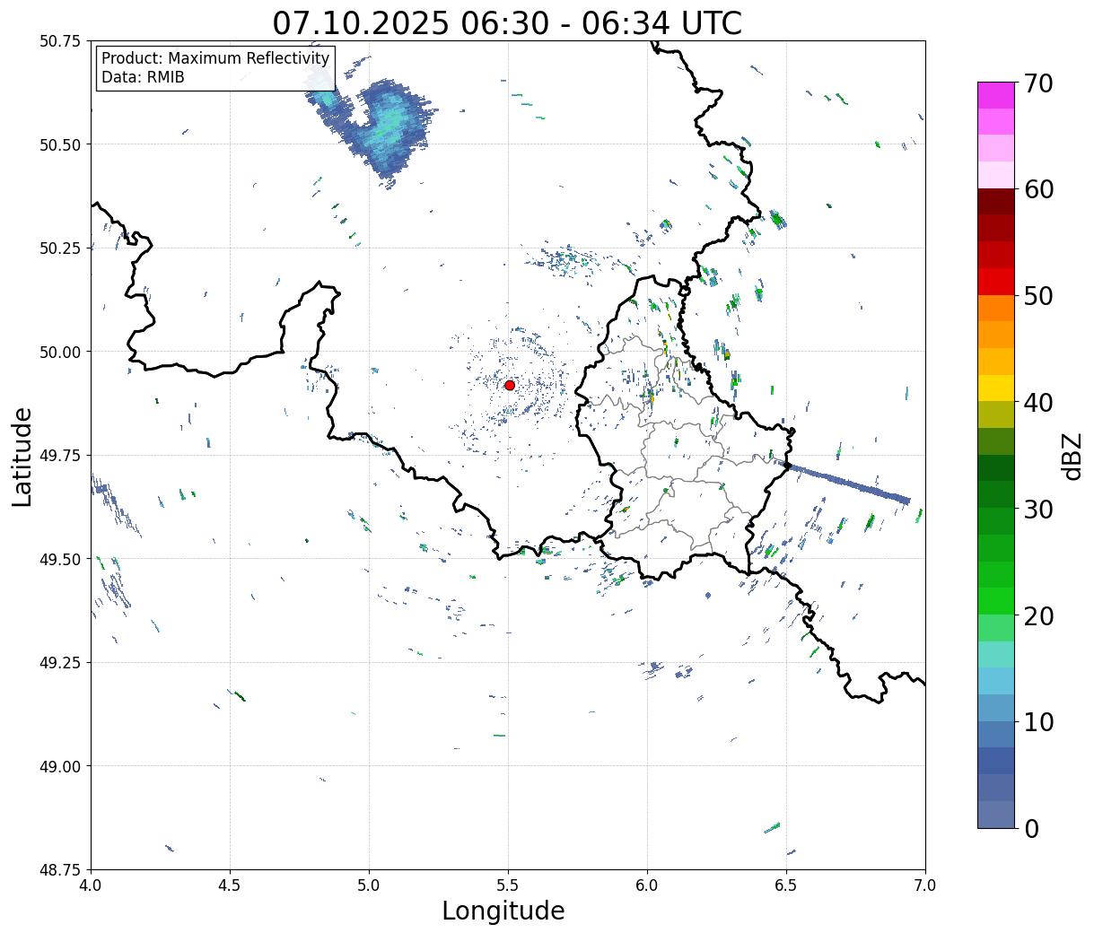Click the orange colorbar swatch below 50
1094x933 pixels.
996,308
